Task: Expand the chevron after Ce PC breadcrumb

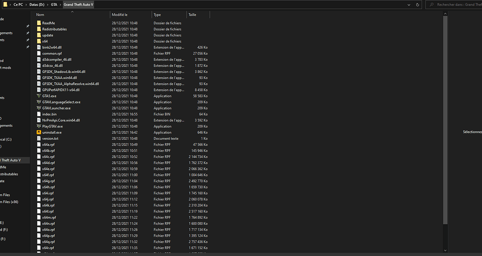Action: [x=25, y=4]
